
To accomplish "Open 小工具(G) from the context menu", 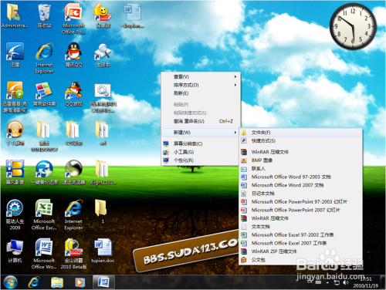I will (201, 152).
